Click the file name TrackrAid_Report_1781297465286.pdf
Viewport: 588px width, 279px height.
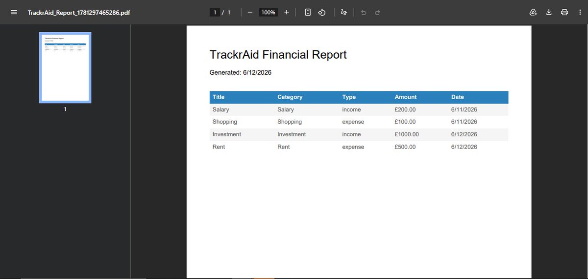coord(79,12)
